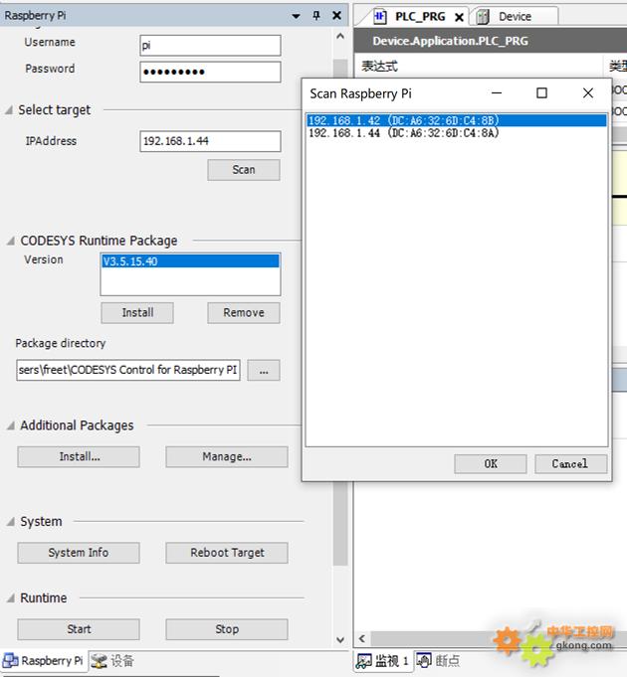Screen dimensions: 627x677
Task: Click the System Info button
Action: coord(79,553)
